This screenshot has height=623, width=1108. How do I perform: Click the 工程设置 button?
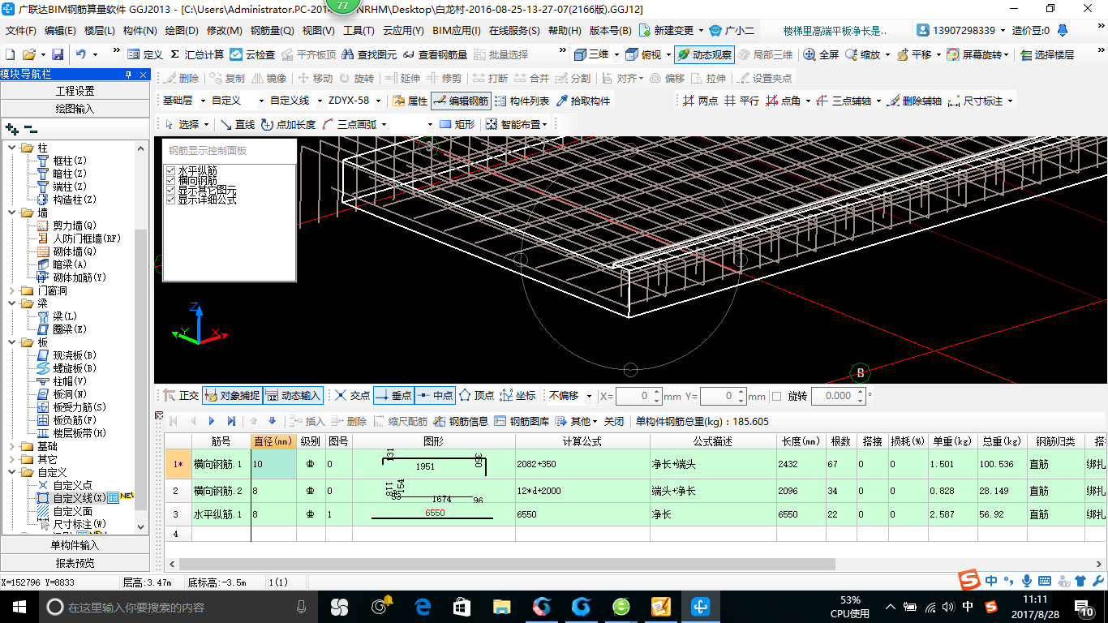75,91
